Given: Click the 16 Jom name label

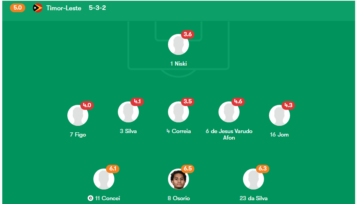Looking at the screenshot, I should [279, 135].
